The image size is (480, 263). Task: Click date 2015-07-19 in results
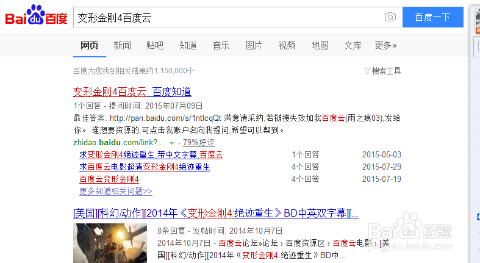(382, 179)
